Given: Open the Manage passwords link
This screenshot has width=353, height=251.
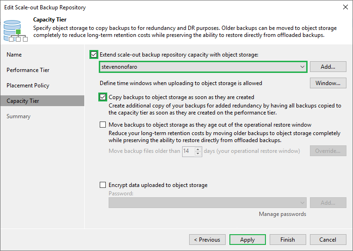Looking at the screenshot, I should [282, 214].
